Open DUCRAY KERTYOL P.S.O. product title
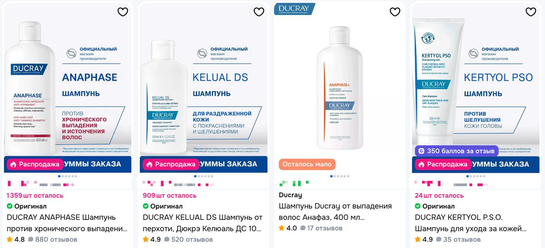This screenshot has width=545, height=248. tap(471, 223)
